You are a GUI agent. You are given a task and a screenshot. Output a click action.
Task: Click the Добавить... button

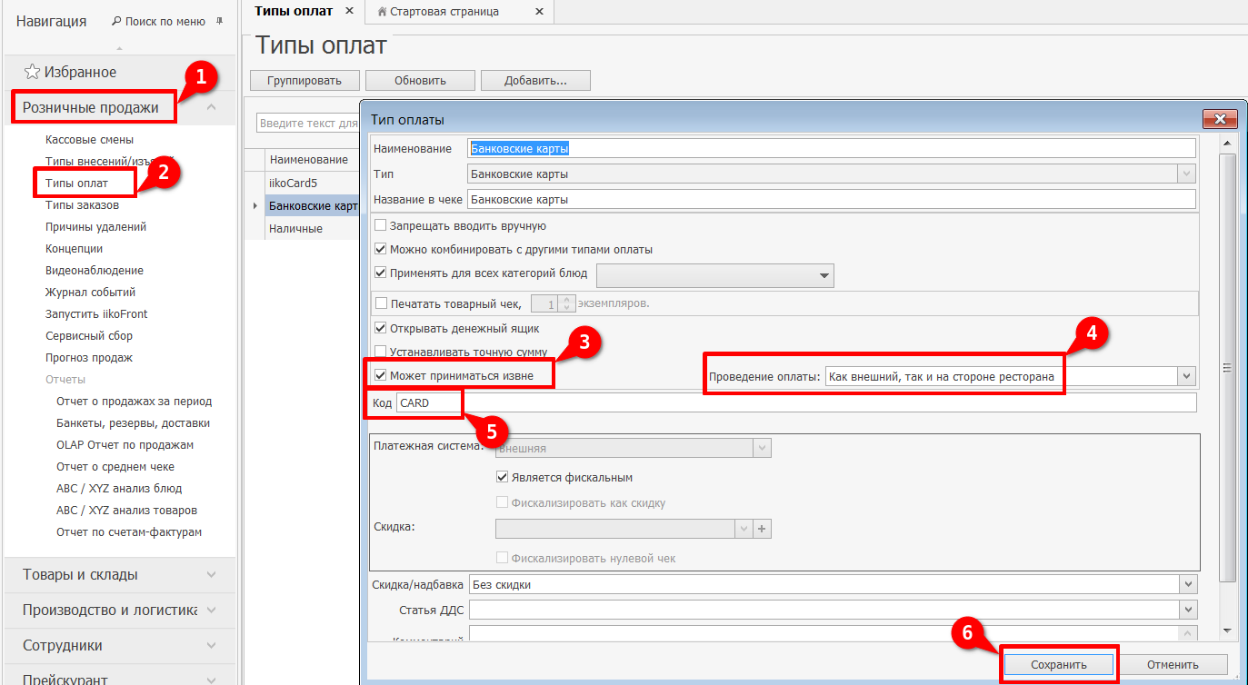[x=535, y=80]
